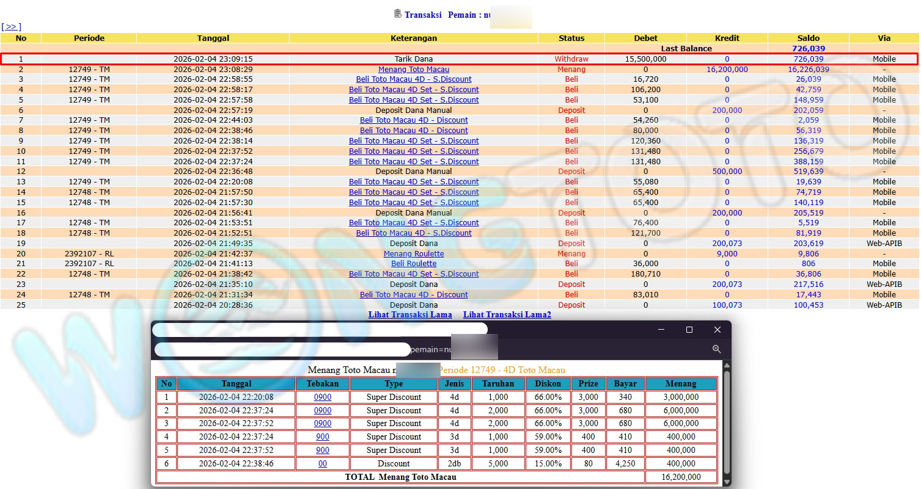Click the popup window address bar
Screen dimensions: 921x489
click(281, 349)
